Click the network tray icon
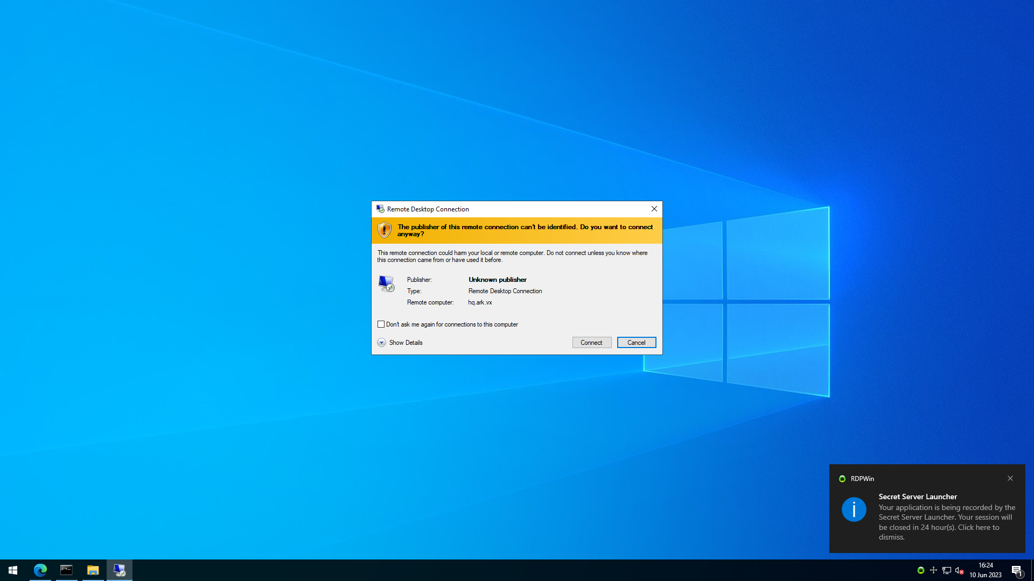The image size is (1034, 581). click(x=946, y=570)
